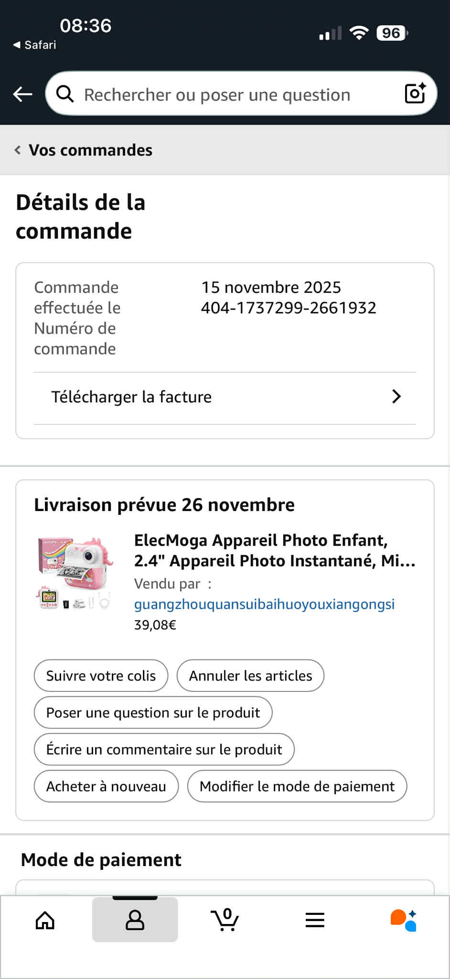Open the shopping cart

(225, 920)
